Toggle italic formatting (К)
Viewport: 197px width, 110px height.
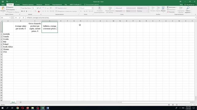click(x=24, y=11)
